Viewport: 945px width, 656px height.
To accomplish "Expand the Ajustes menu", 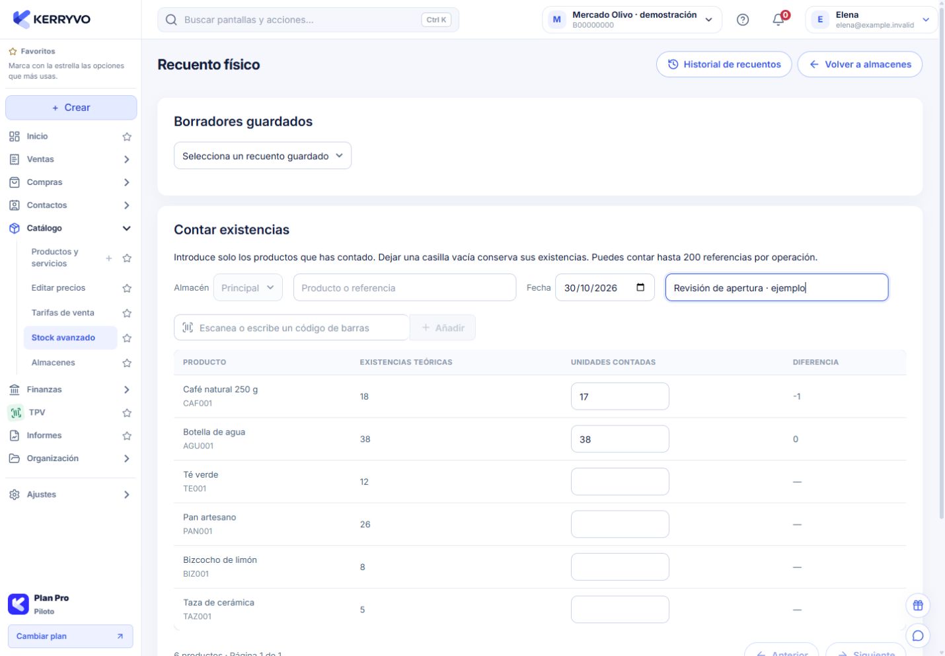I will pos(126,495).
